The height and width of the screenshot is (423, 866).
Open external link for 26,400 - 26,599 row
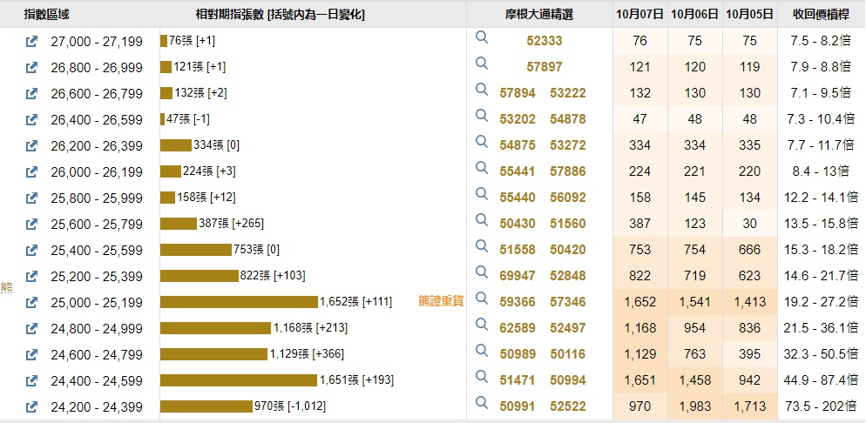click(32, 119)
